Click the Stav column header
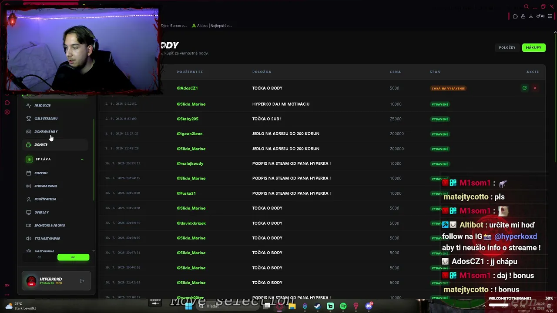 435,72
